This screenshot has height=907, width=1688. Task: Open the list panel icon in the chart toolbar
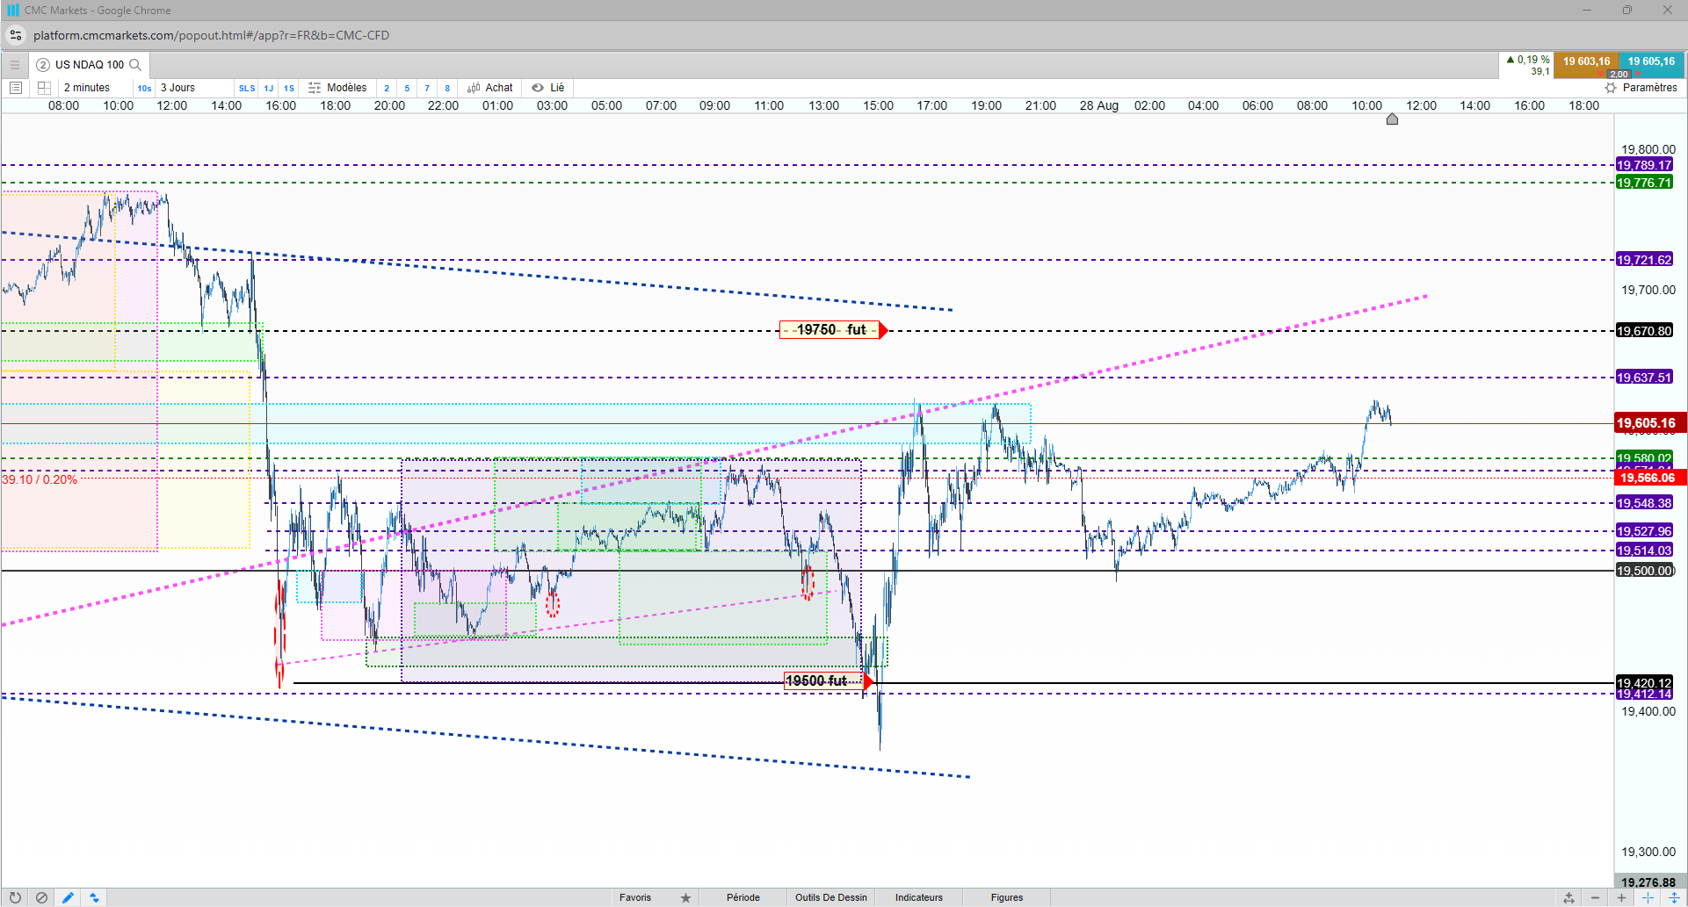[x=15, y=88]
